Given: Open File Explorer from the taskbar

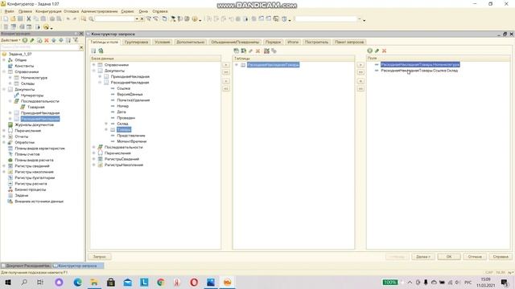Looking at the screenshot, I should [94, 282].
